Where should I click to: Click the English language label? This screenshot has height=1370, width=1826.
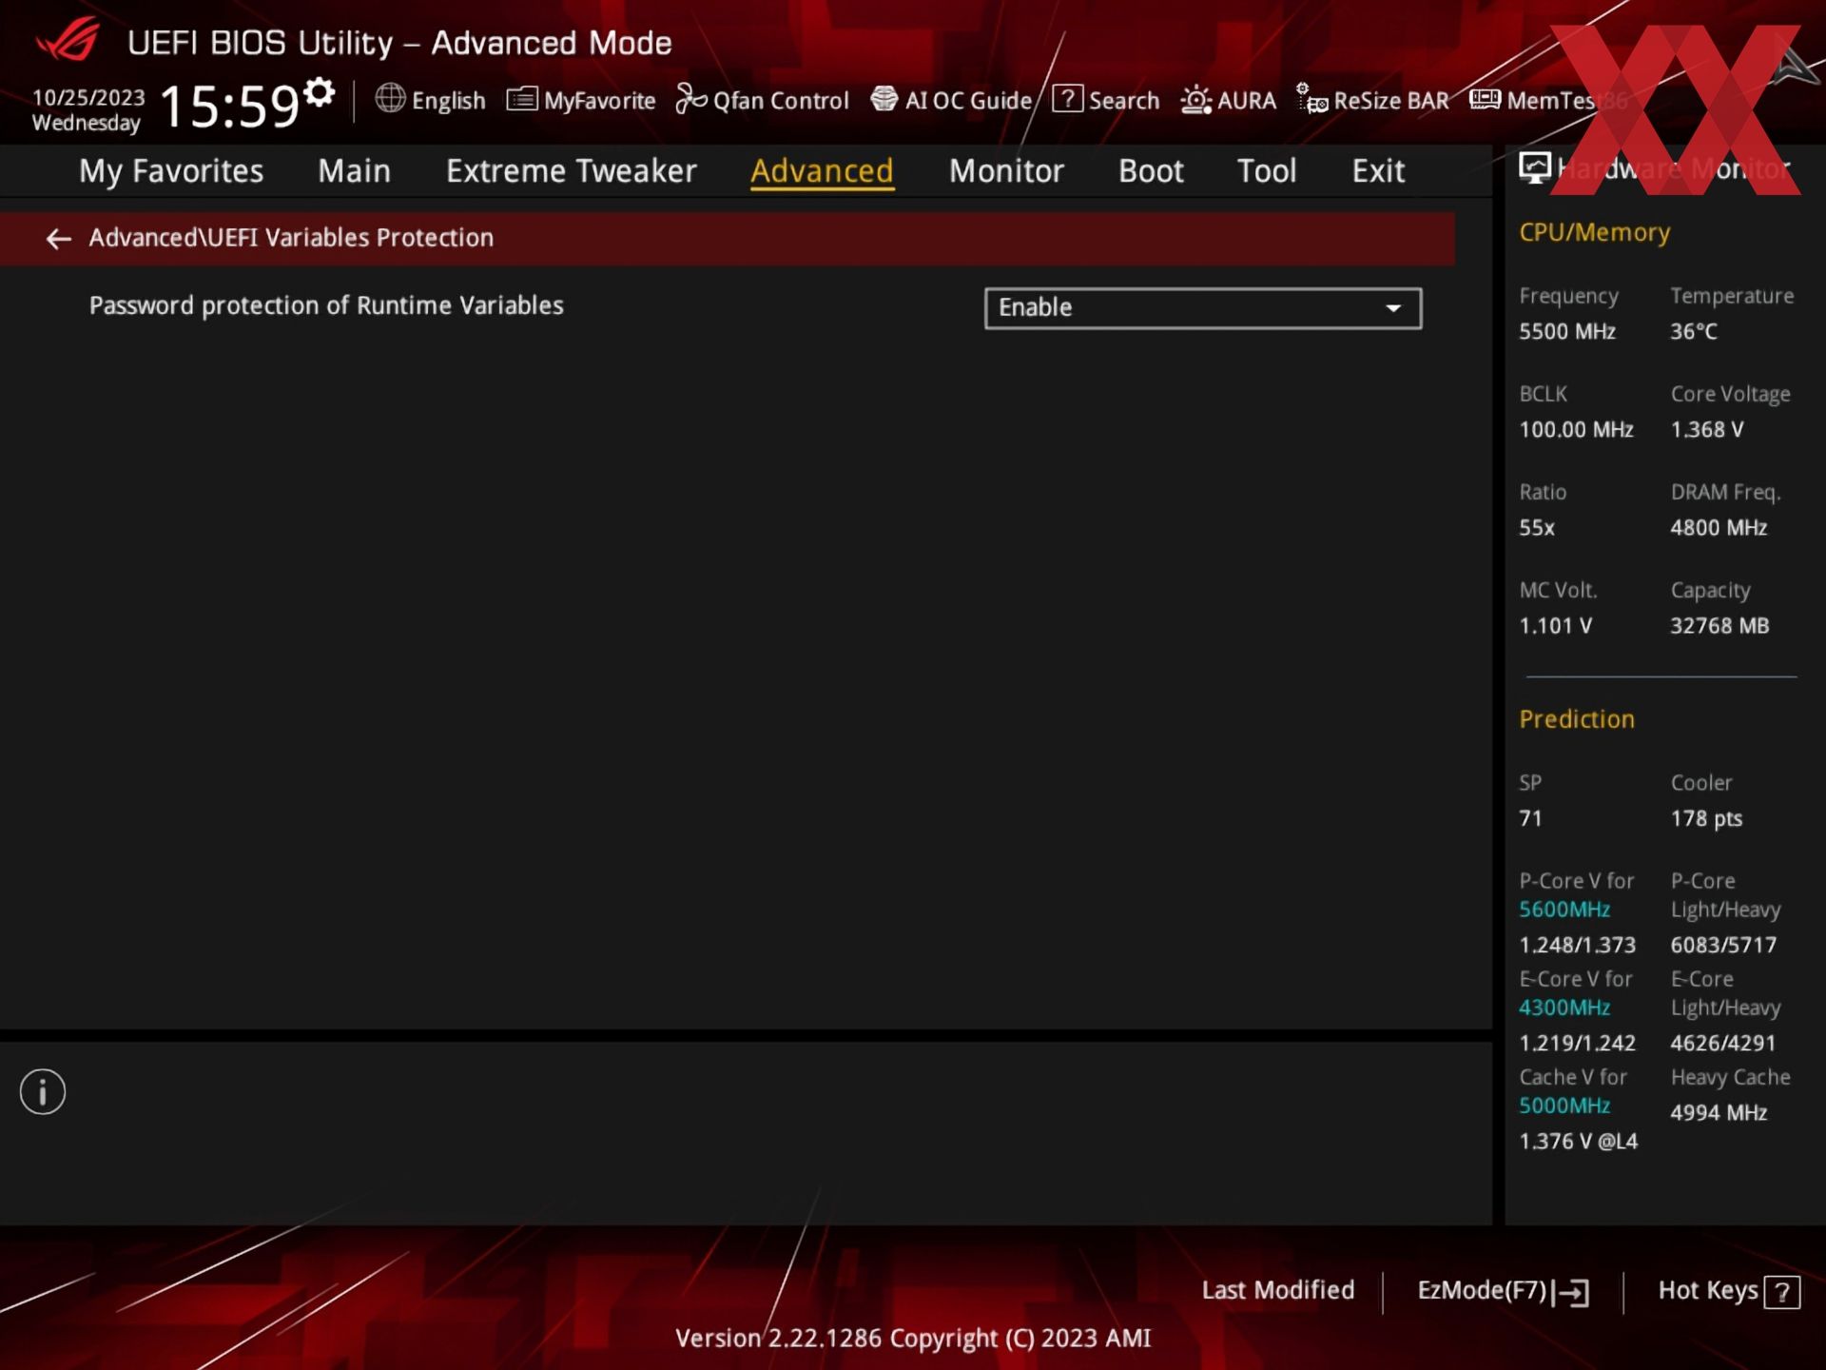click(448, 100)
